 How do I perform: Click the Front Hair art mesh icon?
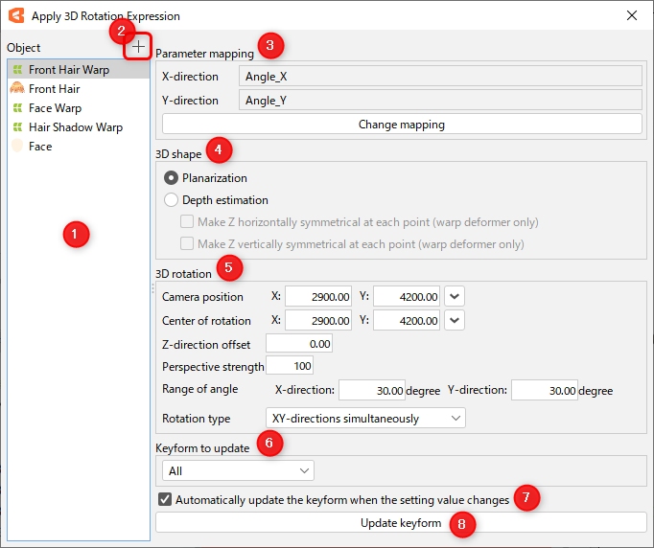pyautogui.click(x=16, y=89)
